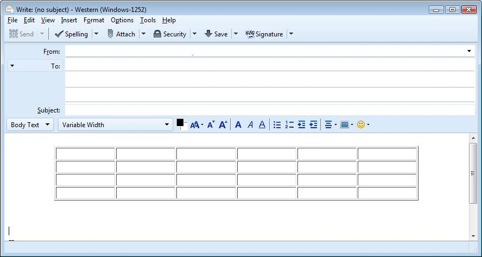Click the Save toolbar icon
Image resolution: width=482 pixels, height=257 pixels.
[x=208, y=34]
